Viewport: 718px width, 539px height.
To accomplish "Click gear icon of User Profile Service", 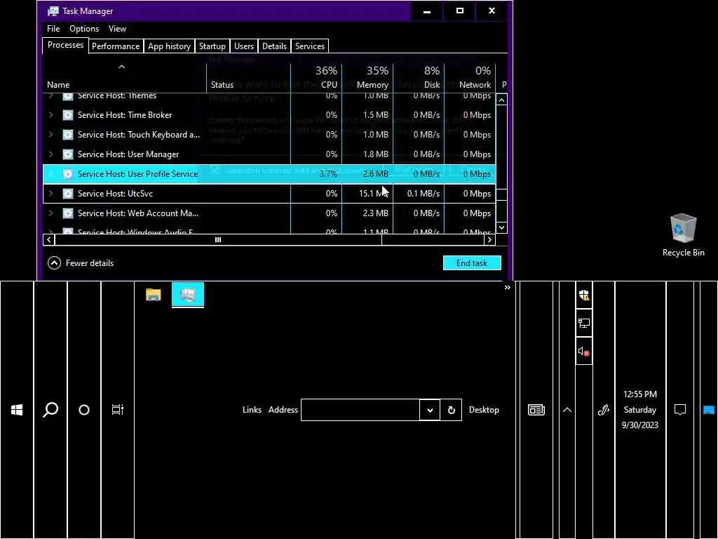I will [x=68, y=174].
